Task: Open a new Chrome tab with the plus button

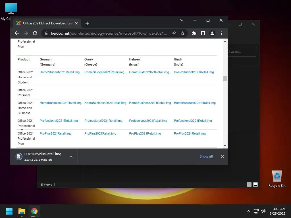Action: 87,23
